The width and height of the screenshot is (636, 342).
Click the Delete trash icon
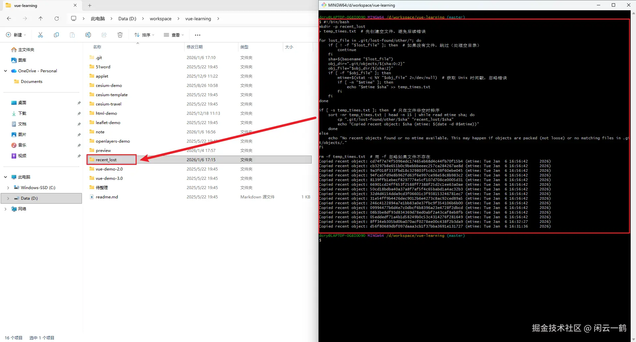pos(120,35)
